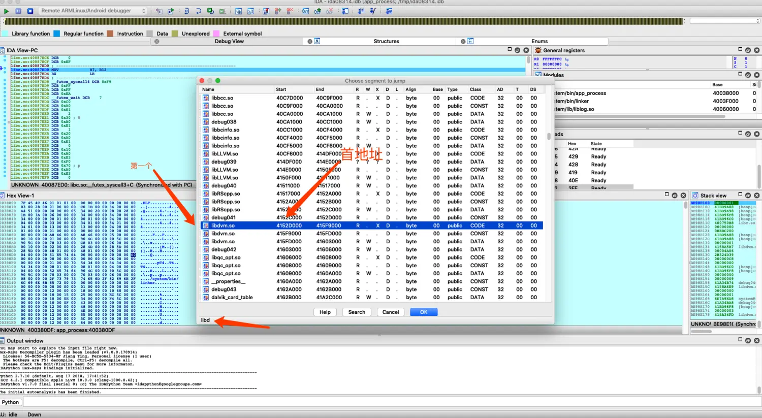762x418 pixels.
Task: Select the IDA View-PC panel title
Action: [x=22, y=50]
